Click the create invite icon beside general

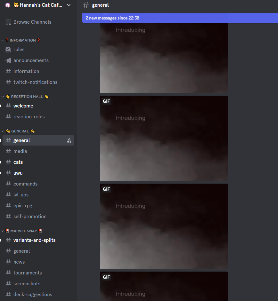(x=69, y=140)
